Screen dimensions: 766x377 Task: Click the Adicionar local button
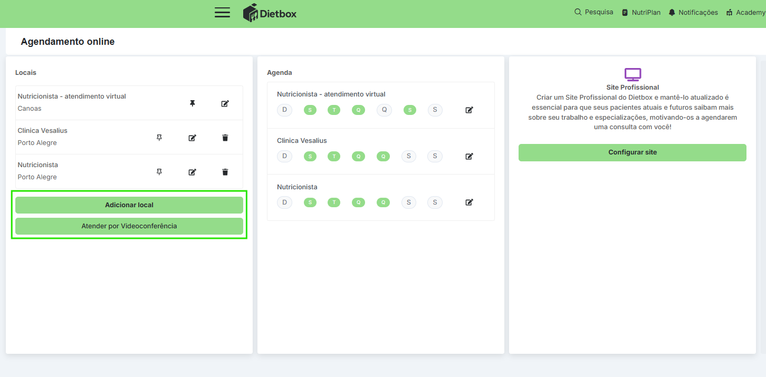pyautogui.click(x=129, y=205)
